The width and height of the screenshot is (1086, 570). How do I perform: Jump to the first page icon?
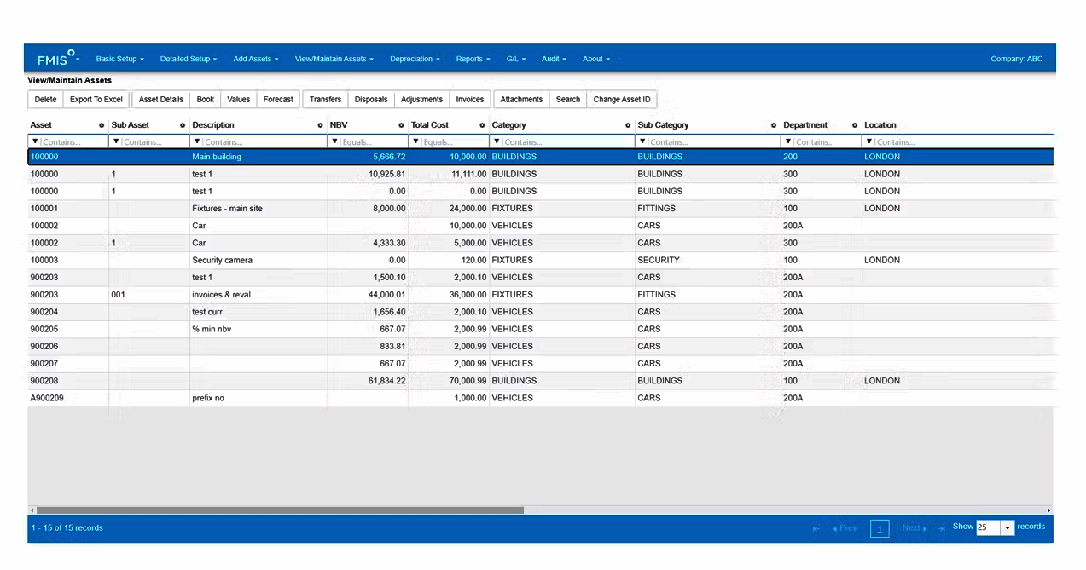click(x=816, y=528)
